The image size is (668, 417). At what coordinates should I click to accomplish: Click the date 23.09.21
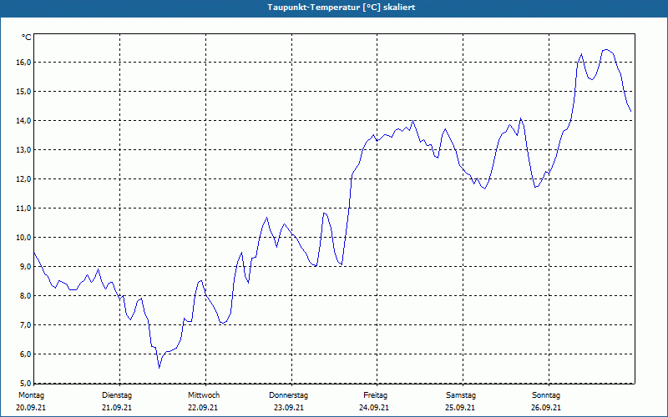pyautogui.click(x=289, y=408)
